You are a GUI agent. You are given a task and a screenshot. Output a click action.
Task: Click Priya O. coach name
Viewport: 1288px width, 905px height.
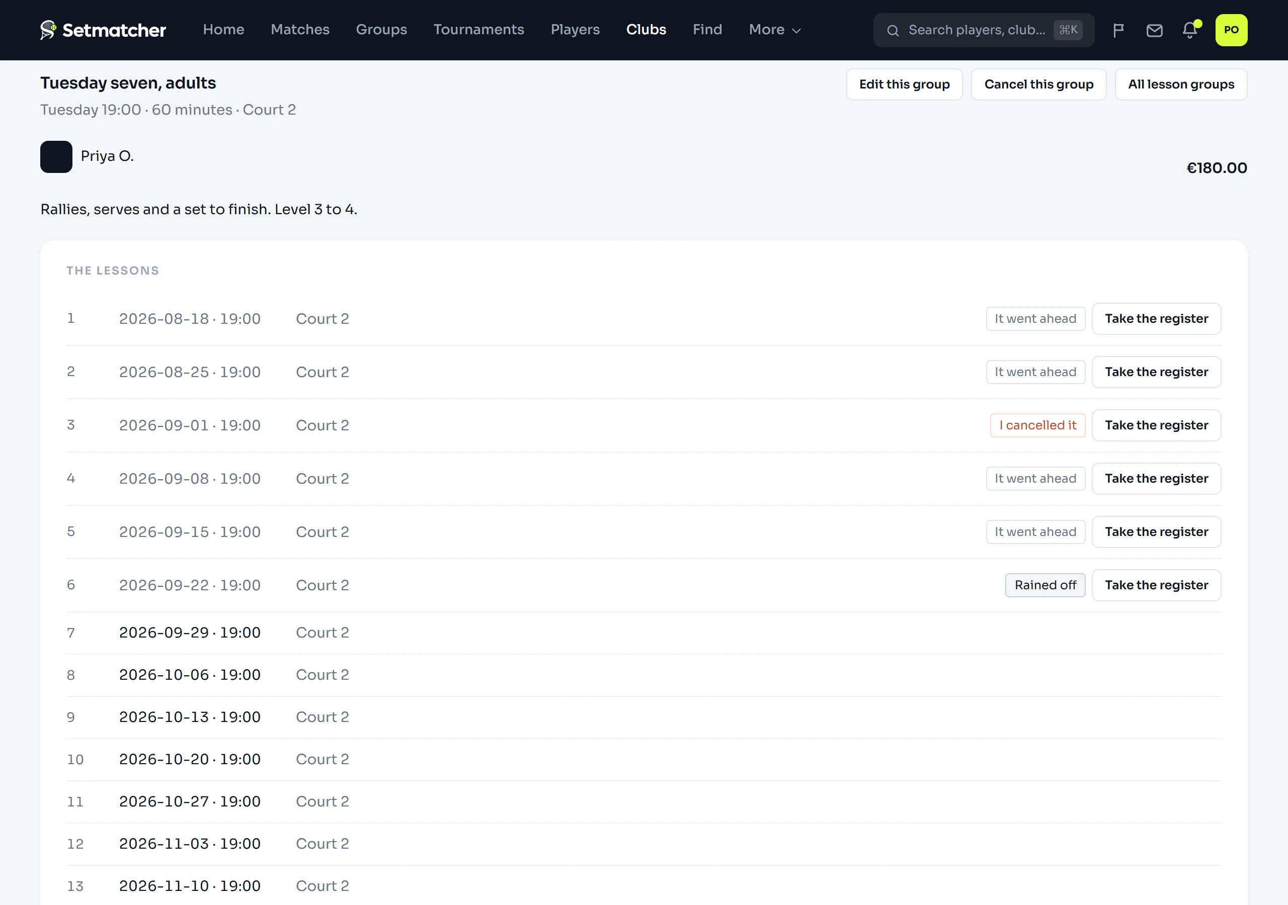click(107, 156)
